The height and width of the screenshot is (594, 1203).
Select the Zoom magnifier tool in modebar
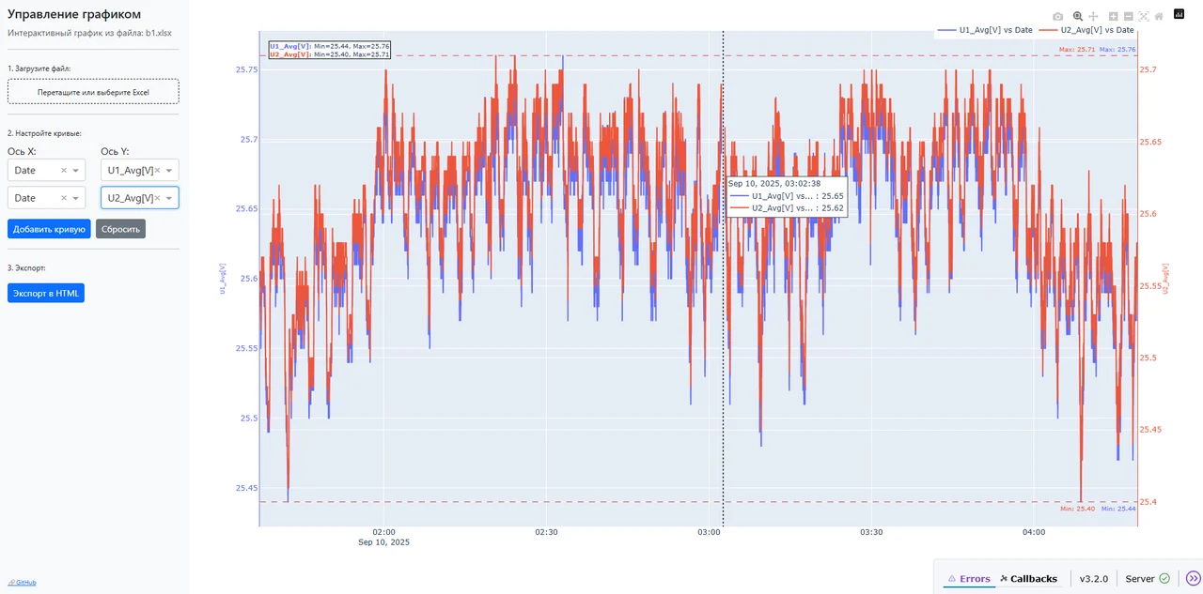1078,16
